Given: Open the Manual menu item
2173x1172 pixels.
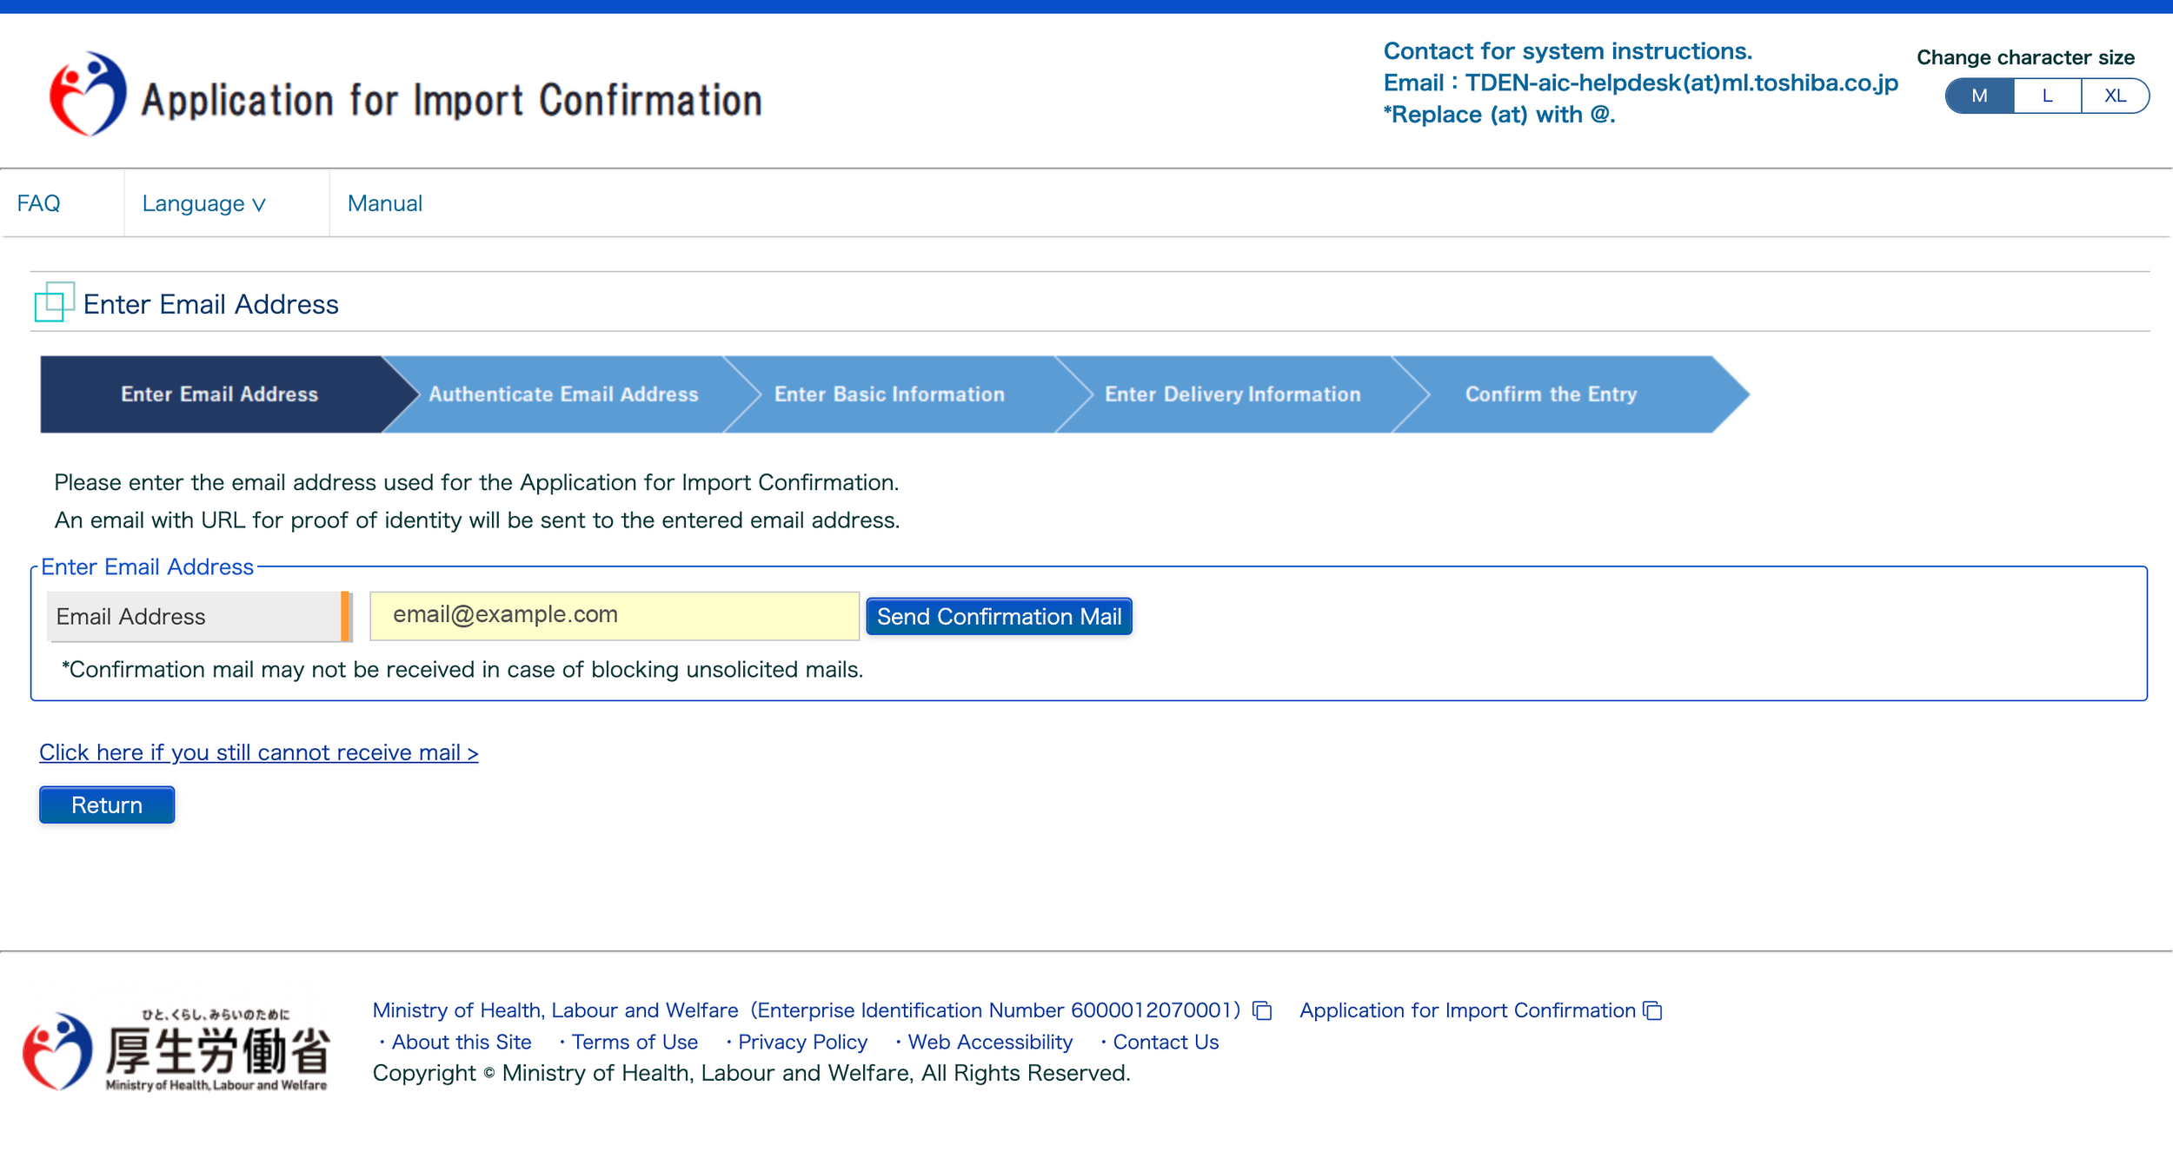Looking at the screenshot, I should coord(384,203).
